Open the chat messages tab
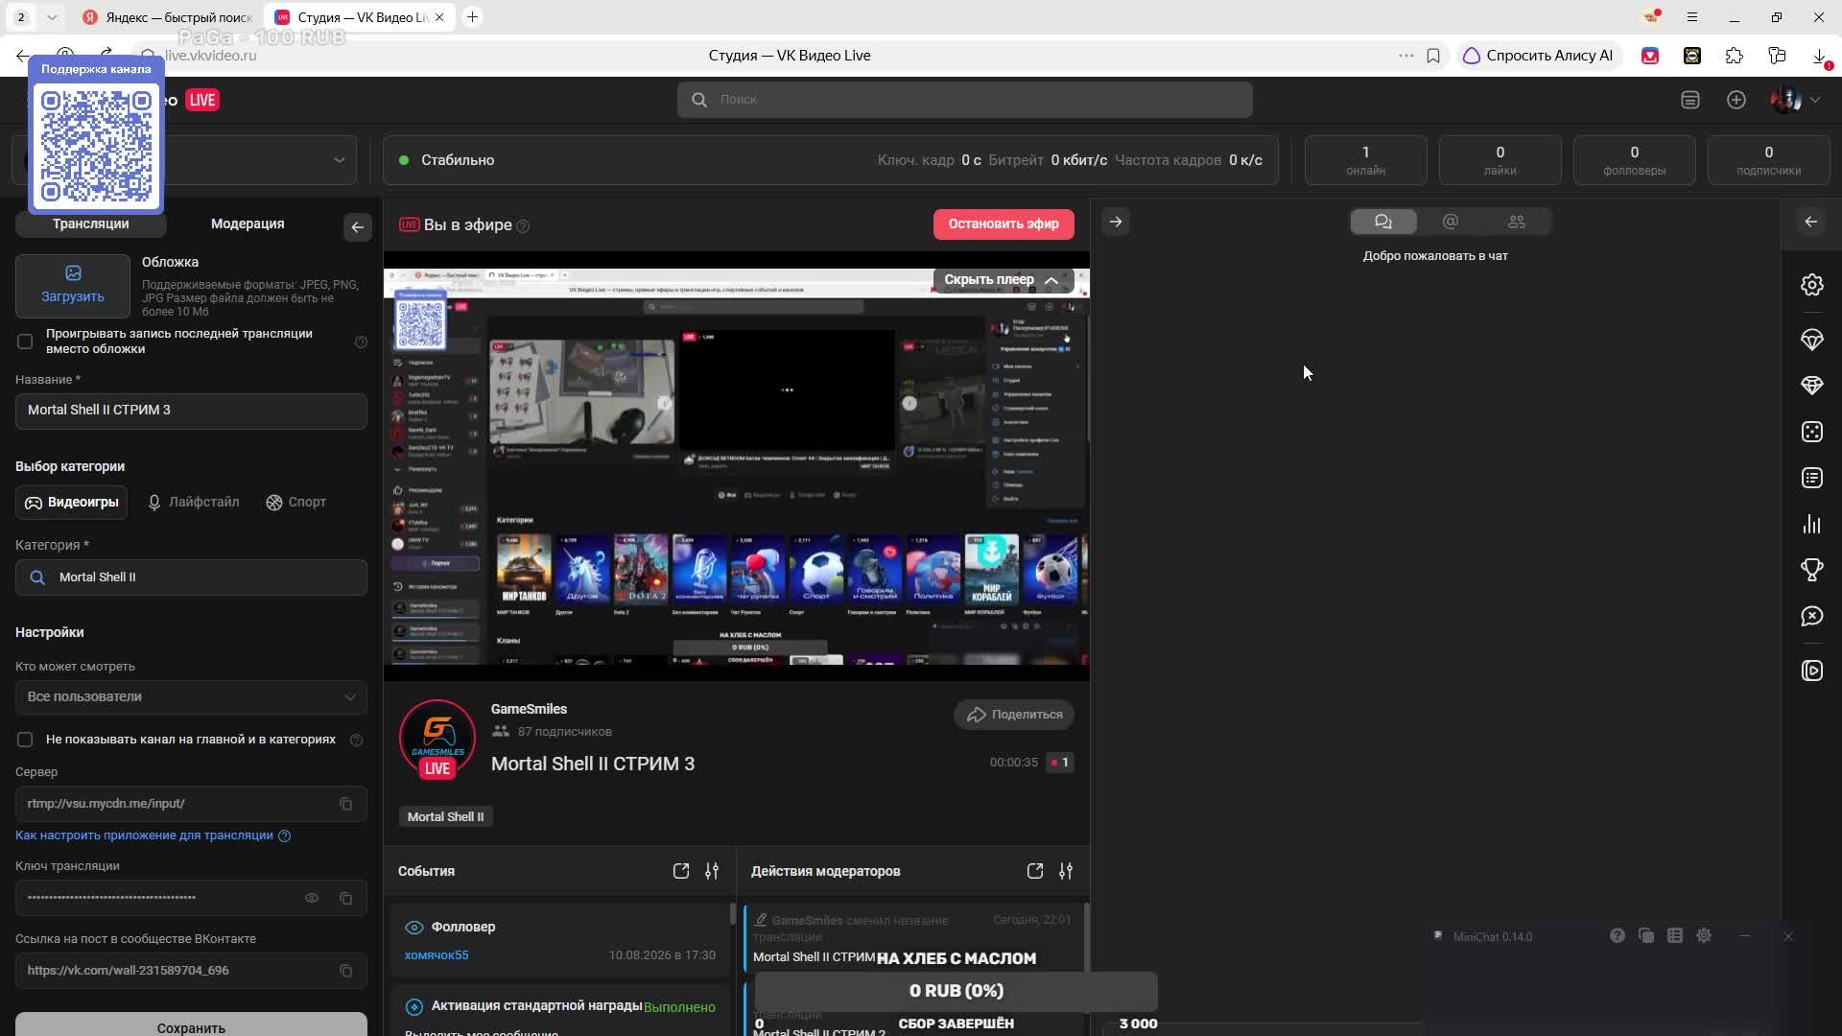This screenshot has width=1842, height=1036. pos(1383,222)
